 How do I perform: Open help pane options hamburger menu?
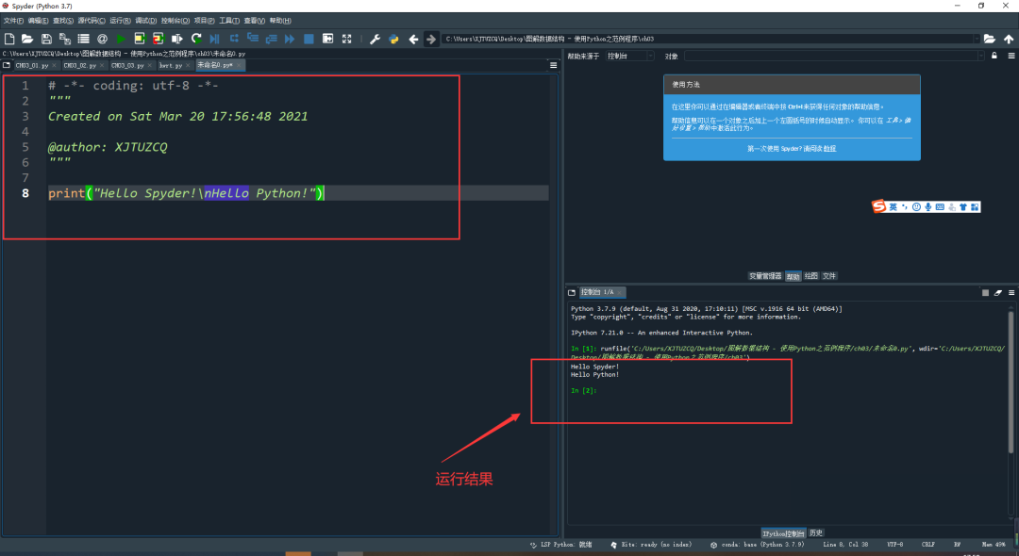click(x=1011, y=56)
